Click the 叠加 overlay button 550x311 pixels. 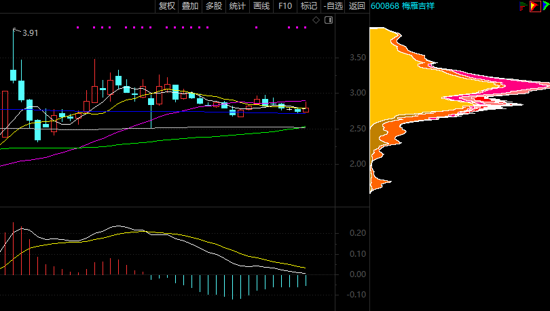point(190,6)
